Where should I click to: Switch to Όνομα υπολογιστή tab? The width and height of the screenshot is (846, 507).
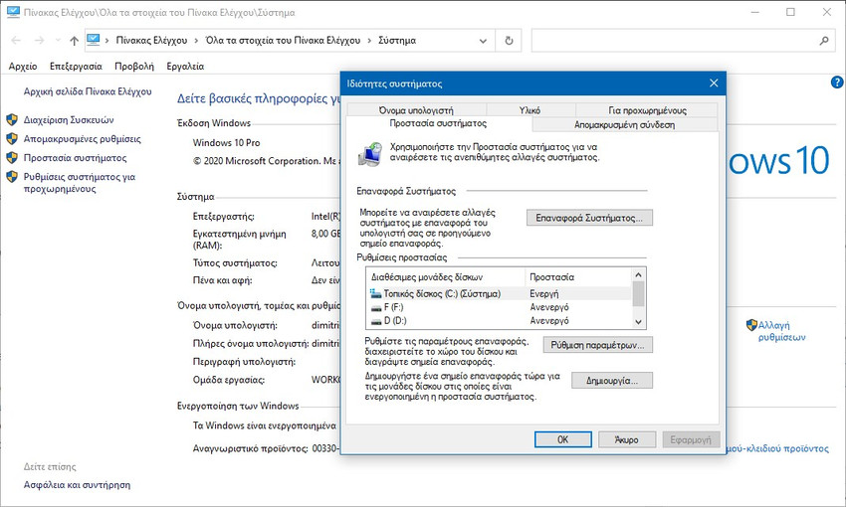(416, 110)
